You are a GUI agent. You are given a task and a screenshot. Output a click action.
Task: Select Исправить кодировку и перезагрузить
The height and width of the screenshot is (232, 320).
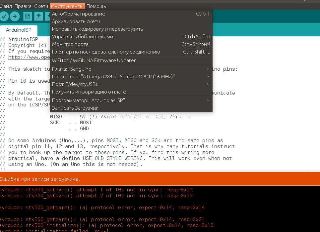(x=131, y=29)
